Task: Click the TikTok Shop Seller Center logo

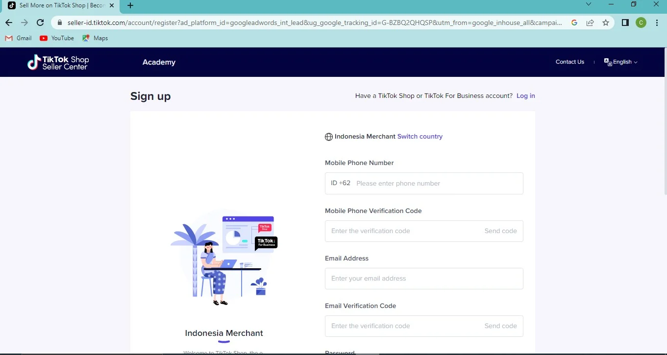Action: point(58,62)
